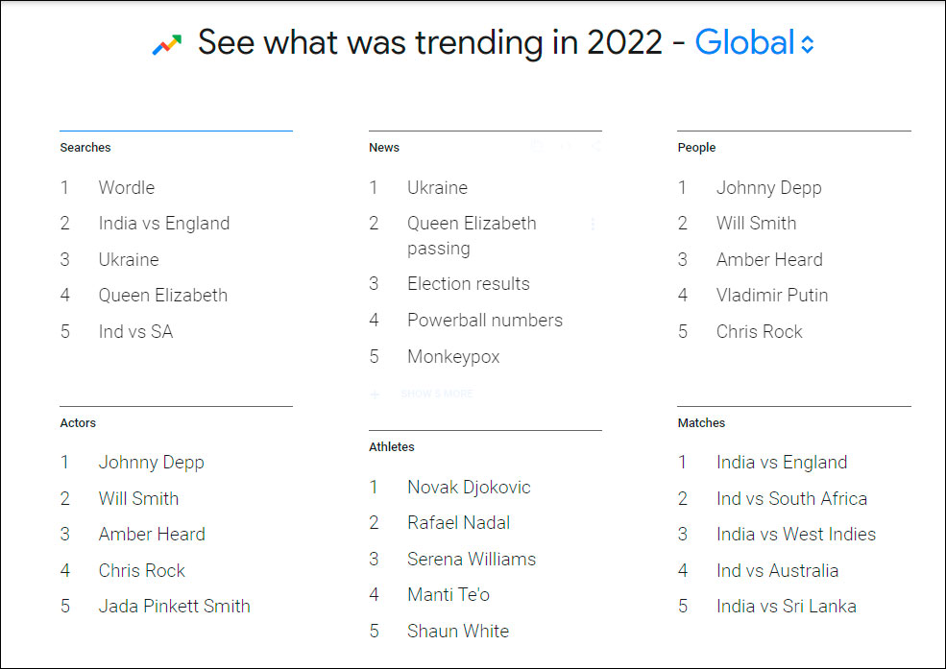Select Shaun White under Athletes
946x669 pixels.
point(457,631)
